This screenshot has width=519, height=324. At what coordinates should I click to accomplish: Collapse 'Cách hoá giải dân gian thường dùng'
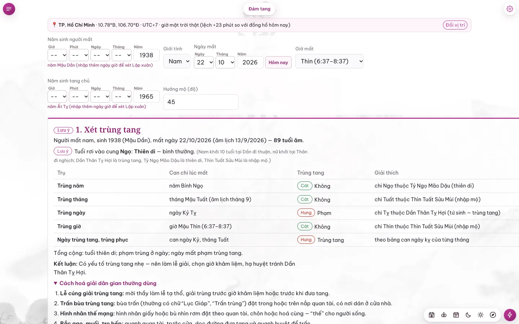click(x=105, y=283)
